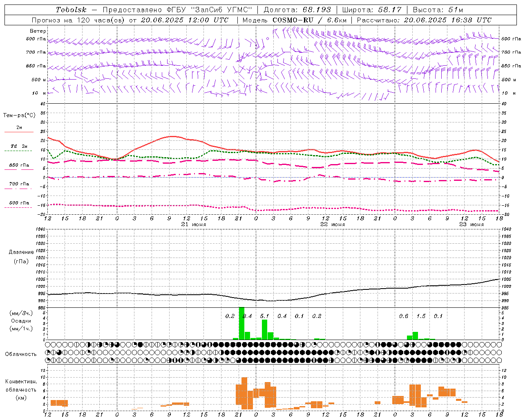523x418 pixels.
Task: Click the longitude value Долгота: 68.193
Action: click(297, 10)
